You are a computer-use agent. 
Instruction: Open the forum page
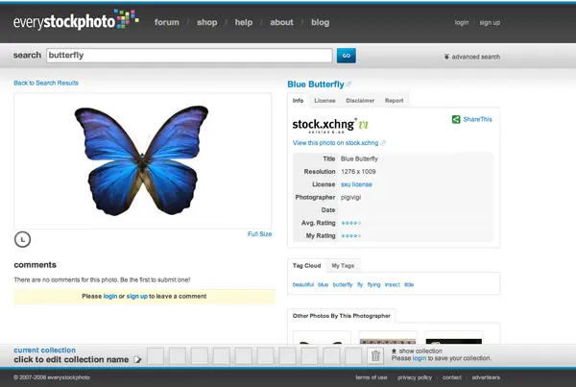click(x=167, y=22)
